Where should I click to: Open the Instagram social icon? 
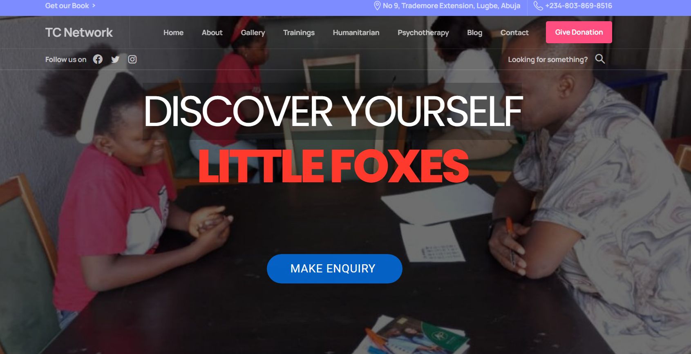tap(132, 59)
